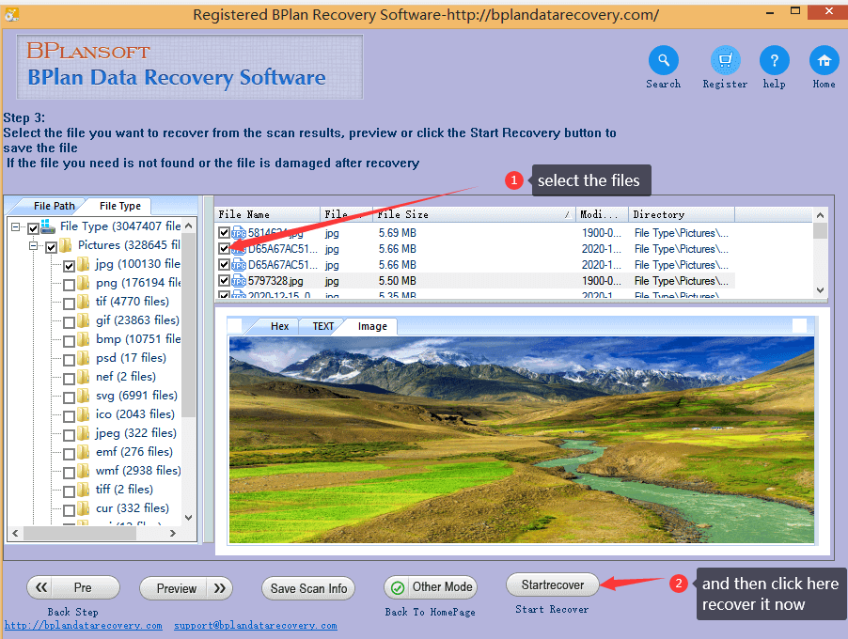Open the Search tool icon
Screen dimensions: 848x639
(x=663, y=60)
